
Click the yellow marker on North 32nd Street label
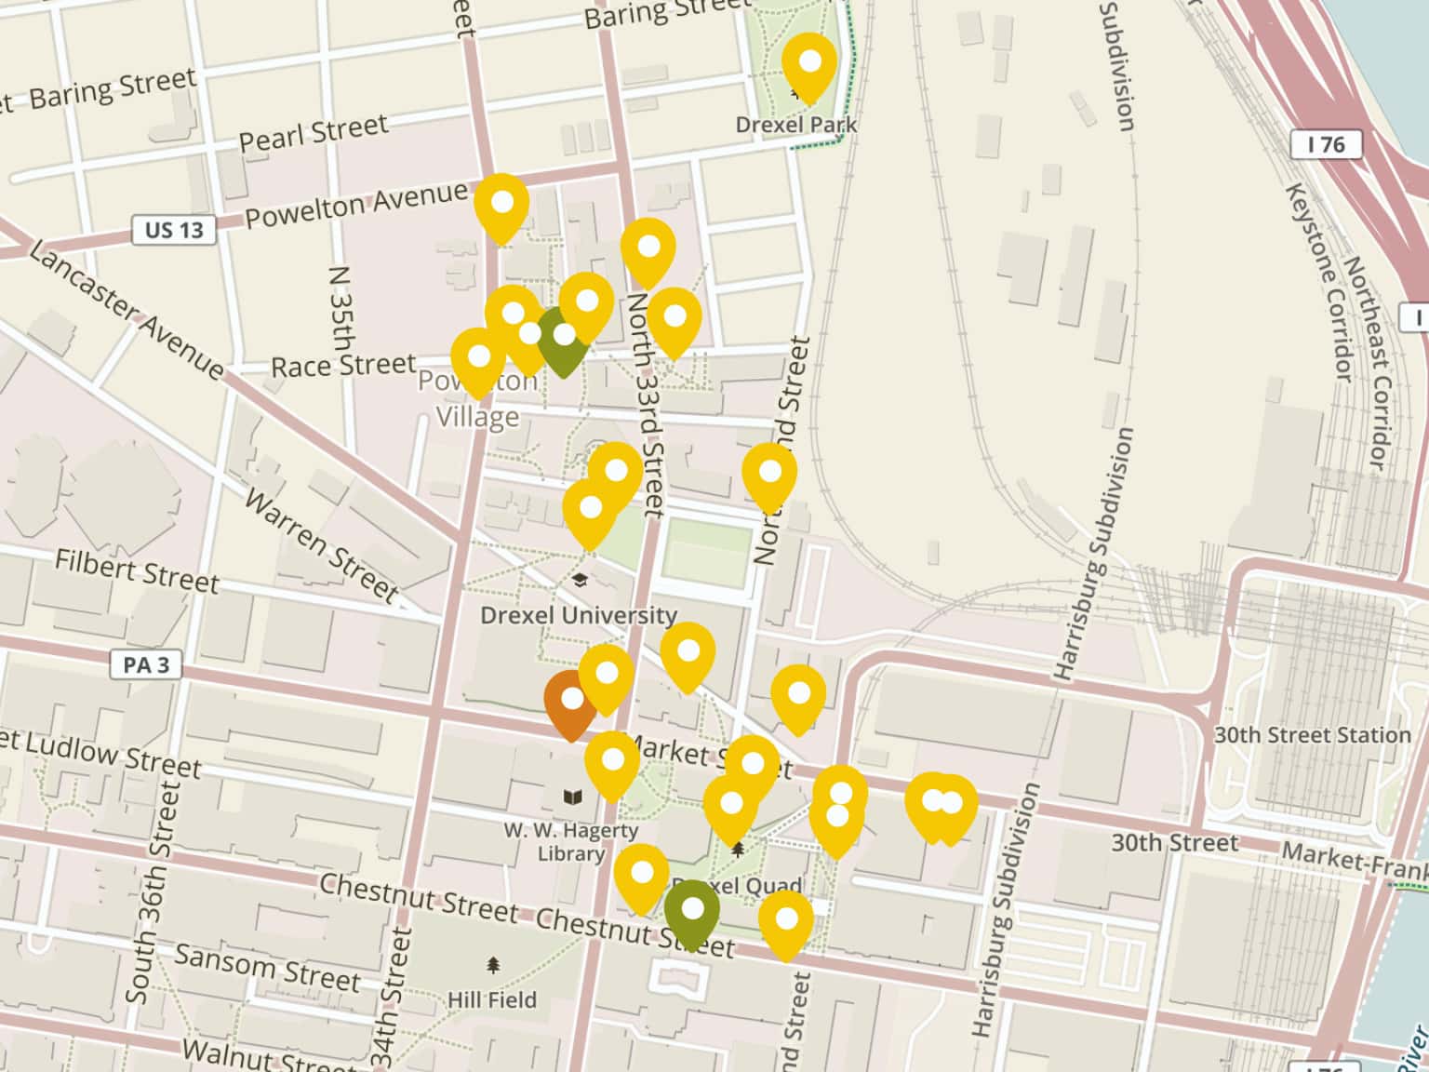769,475
